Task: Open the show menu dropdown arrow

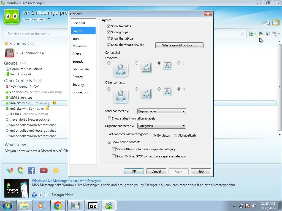Action: point(279,34)
